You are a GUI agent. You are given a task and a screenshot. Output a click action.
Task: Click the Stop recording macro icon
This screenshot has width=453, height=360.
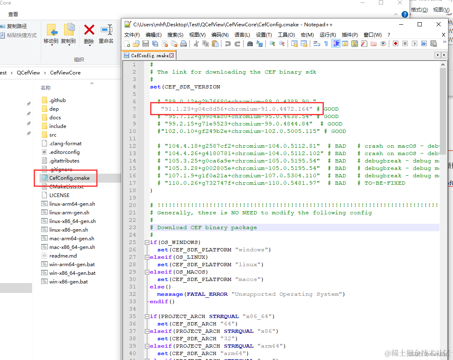405,44
